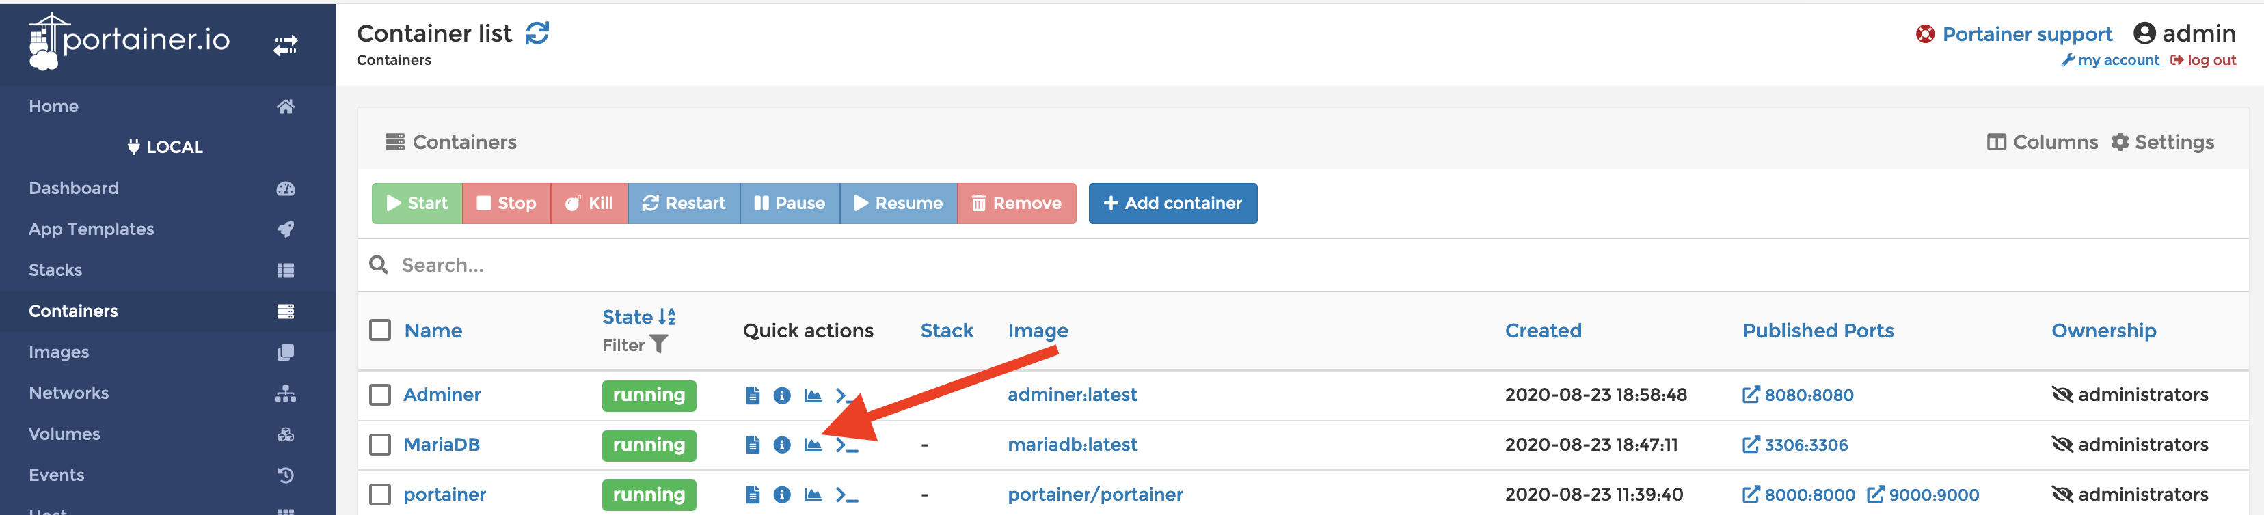Image resolution: width=2264 pixels, height=515 pixels.
Task: Click the Events history icon in sidebar
Action: 286,475
